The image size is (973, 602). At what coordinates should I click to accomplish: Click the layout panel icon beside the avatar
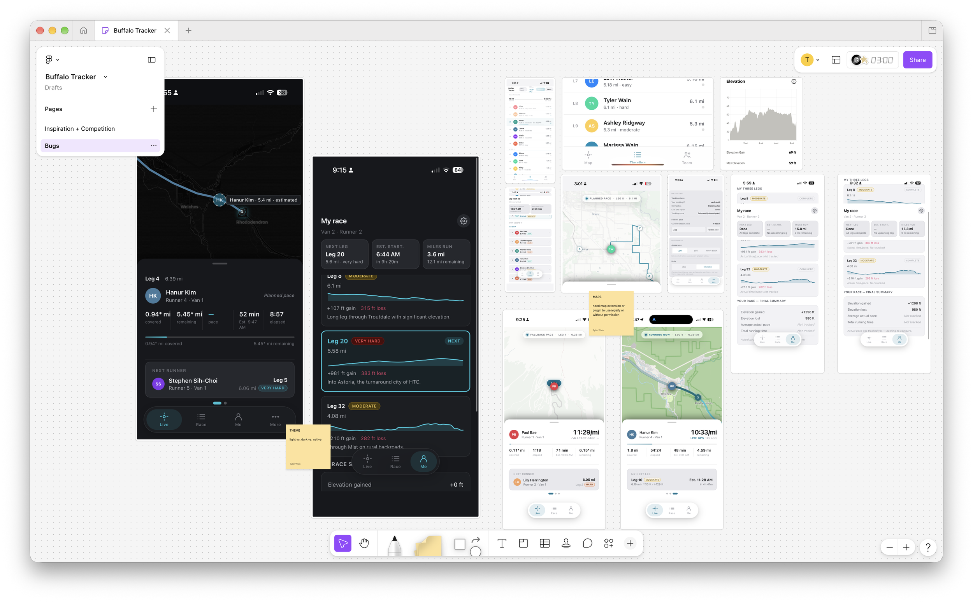pyautogui.click(x=836, y=60)
